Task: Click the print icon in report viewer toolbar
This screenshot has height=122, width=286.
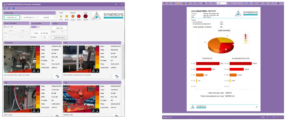Action: coord(184,3)
